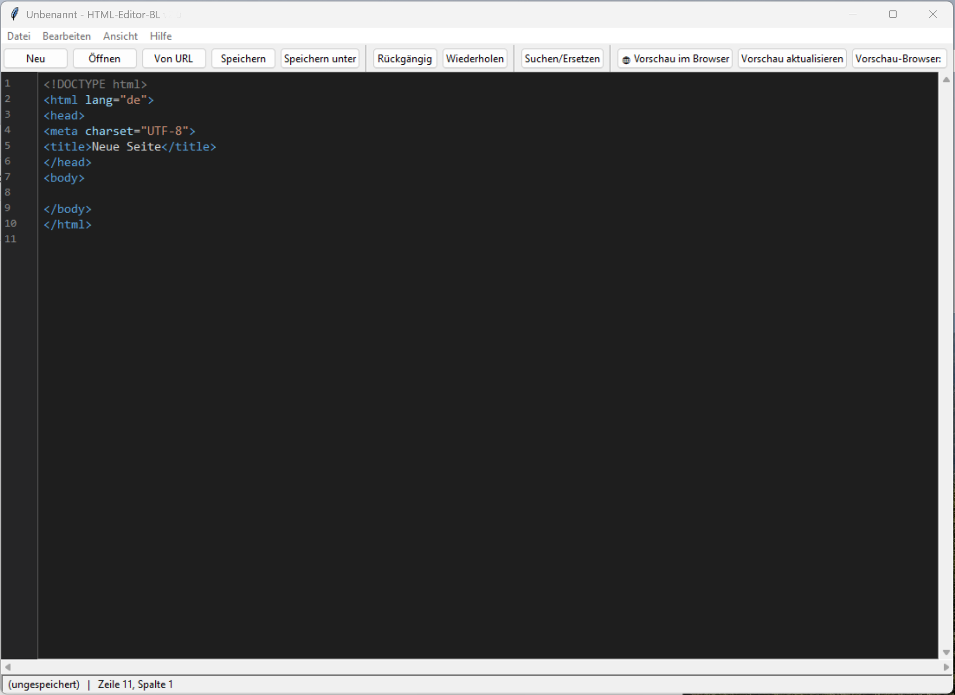The image size is (955, 695).
Task: Click the closing </html> tag
Action: coord(67,224)
